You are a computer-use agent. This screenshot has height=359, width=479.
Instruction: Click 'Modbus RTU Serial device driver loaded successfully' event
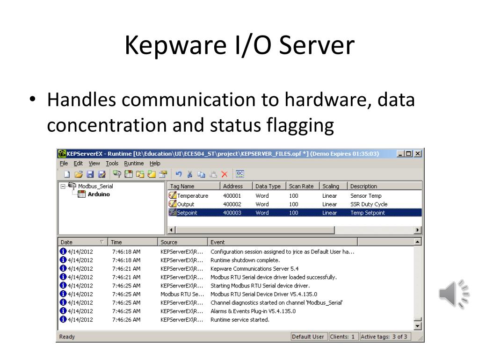click(273, 277)
